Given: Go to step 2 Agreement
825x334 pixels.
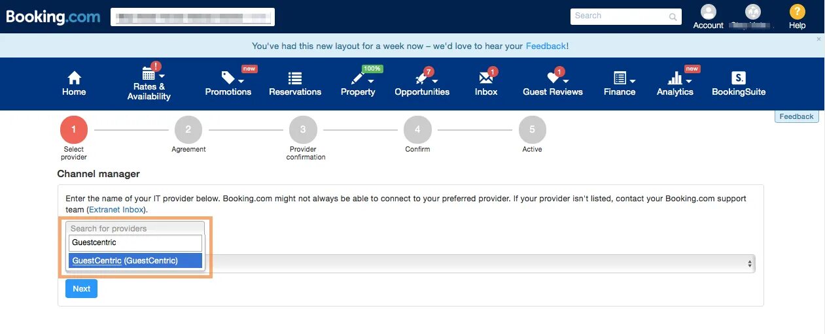Looking at the screenshot, I should pos(188,129).
